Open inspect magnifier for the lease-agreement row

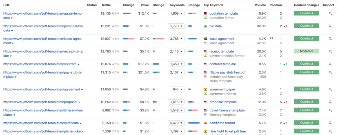330,39
